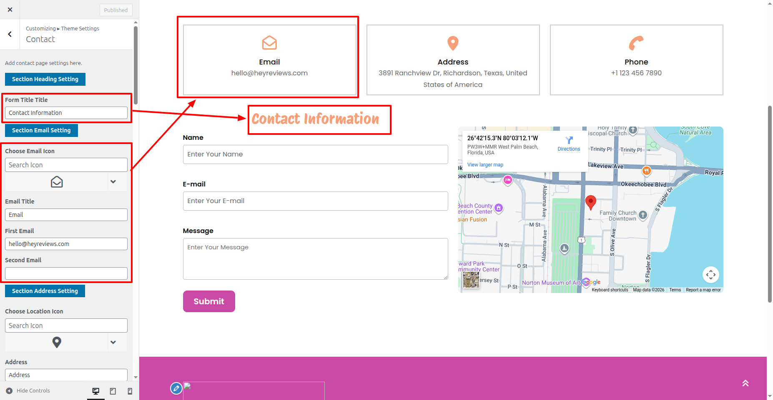Viewport: 773px width, 400px height.
Task: Expand the location icon picker dropdown
Action: [113, 343]
